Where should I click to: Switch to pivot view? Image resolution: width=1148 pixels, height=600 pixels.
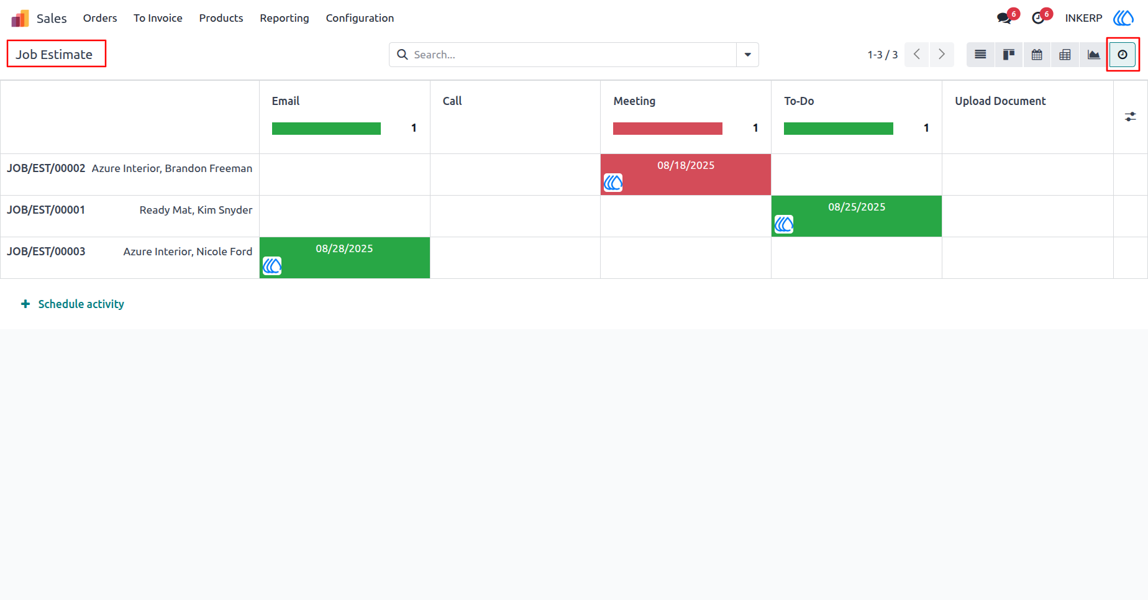point(1065,55)
